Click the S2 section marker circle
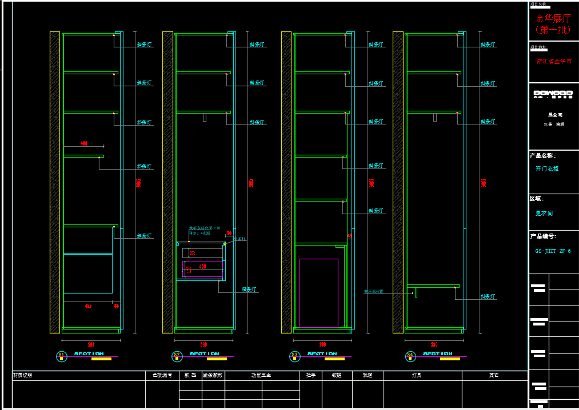 click(177, 356)
